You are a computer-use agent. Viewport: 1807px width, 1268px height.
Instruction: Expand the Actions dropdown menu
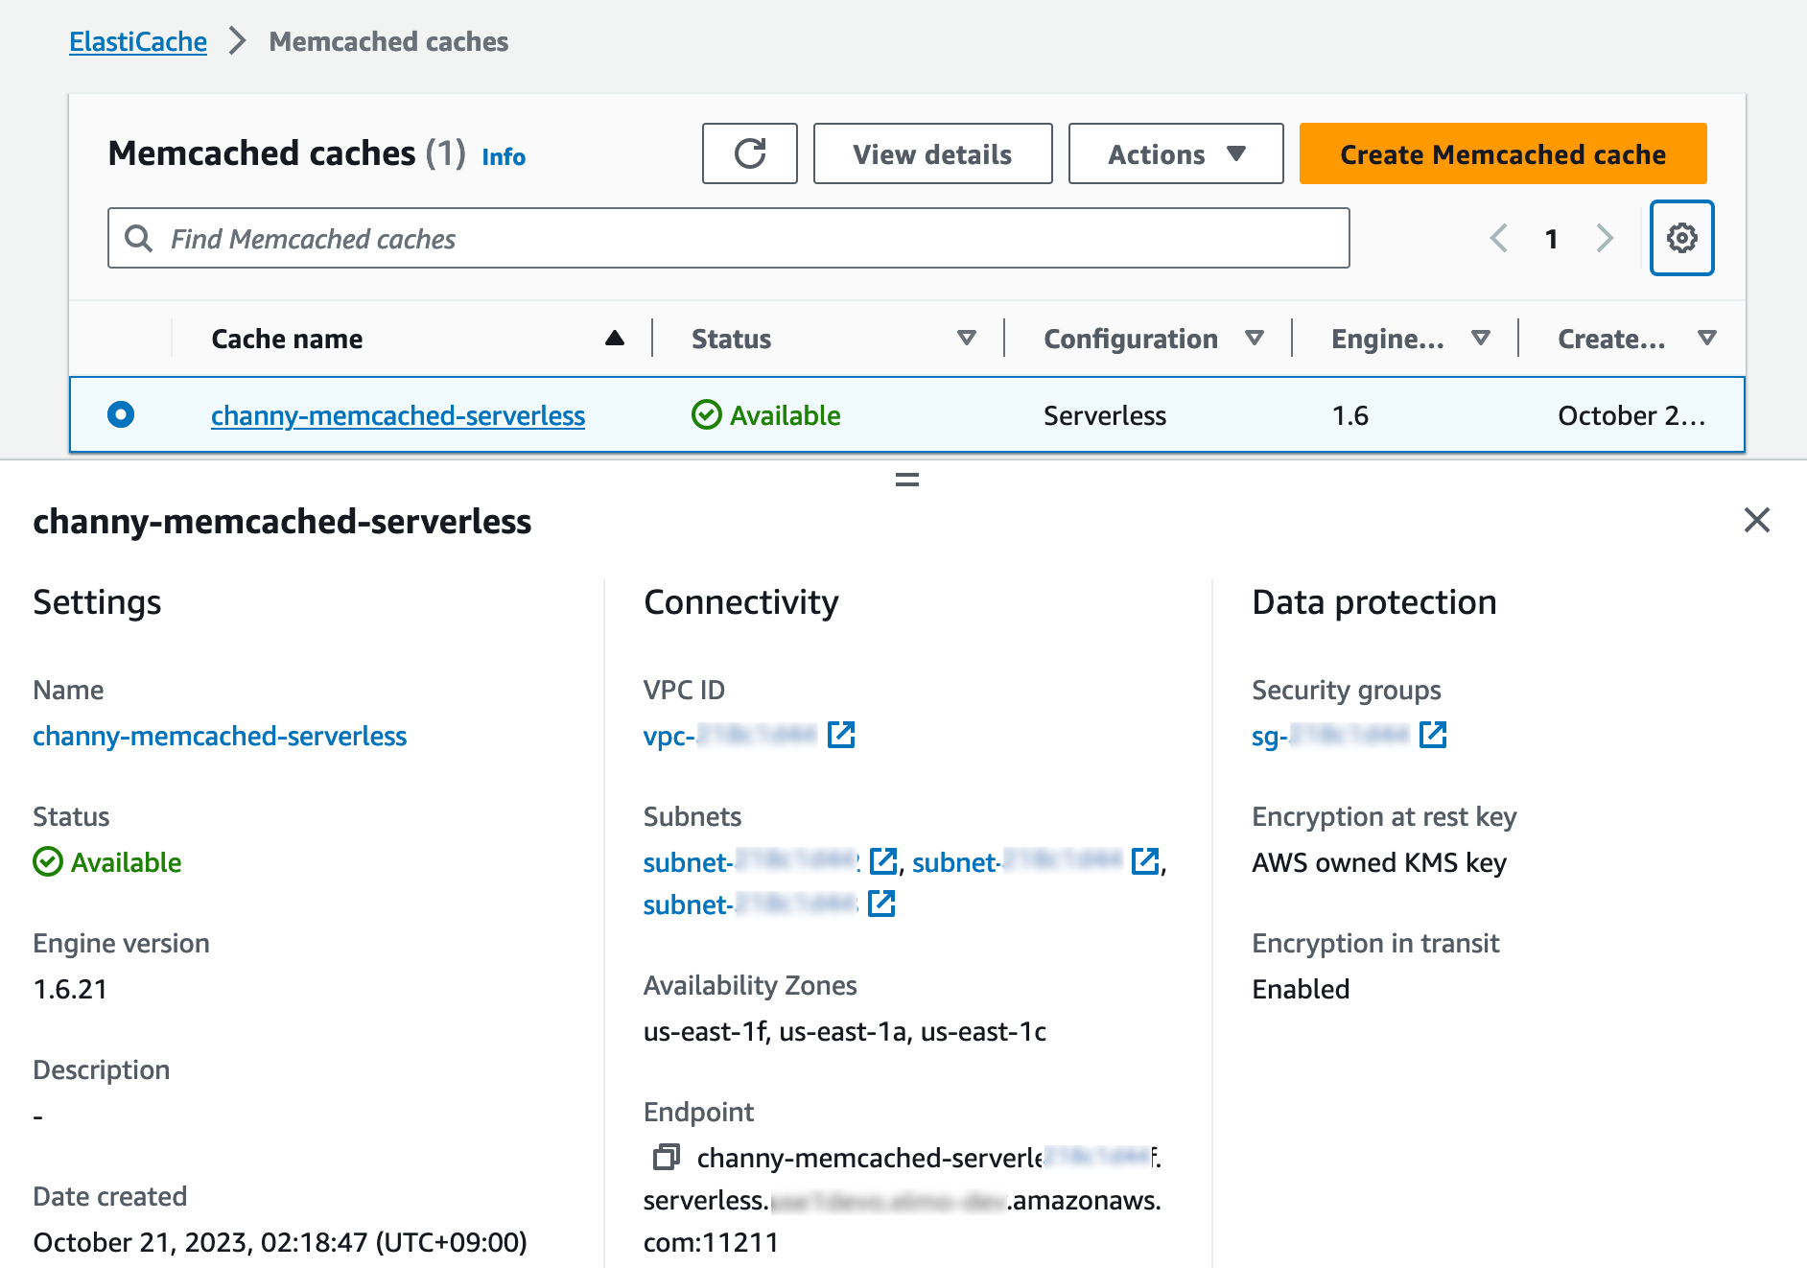(1175, 153)
